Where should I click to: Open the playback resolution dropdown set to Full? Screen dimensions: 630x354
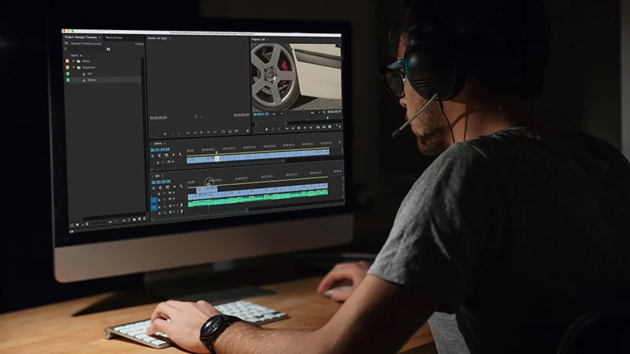(314, 114)
